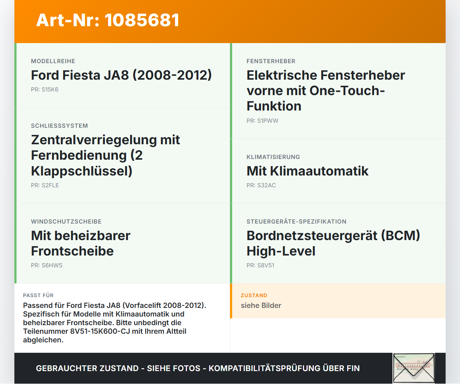Click the PR: S15K6 code

[45, 90]
